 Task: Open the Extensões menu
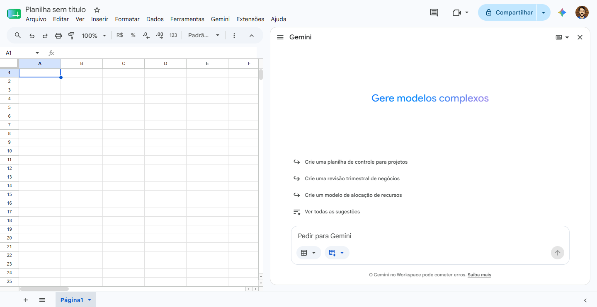pos(250,19)
